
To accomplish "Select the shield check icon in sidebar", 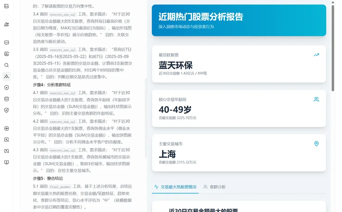I will point(6,87).
